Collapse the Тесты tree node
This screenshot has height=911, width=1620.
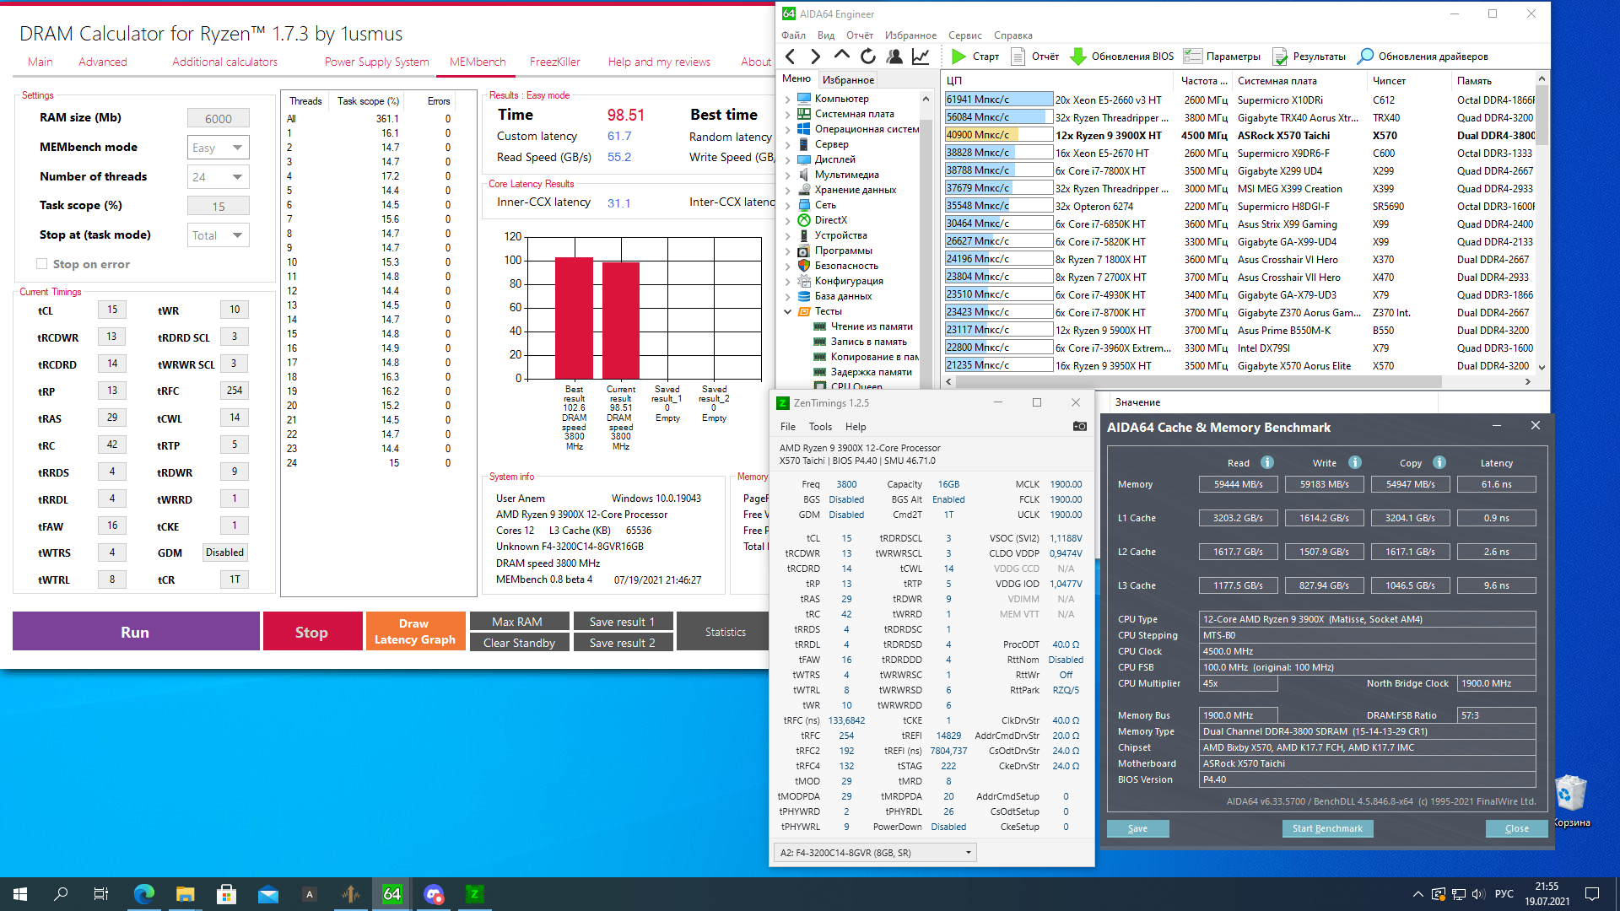pyautogui.click(x=787, y=311)
